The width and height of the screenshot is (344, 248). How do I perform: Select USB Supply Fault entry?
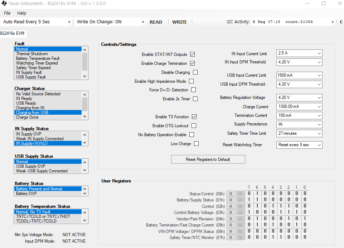pyautogui.click(x=48, y=77)
